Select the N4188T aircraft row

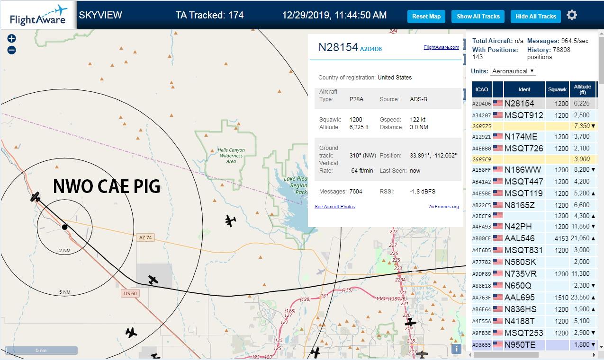(534, 321)
